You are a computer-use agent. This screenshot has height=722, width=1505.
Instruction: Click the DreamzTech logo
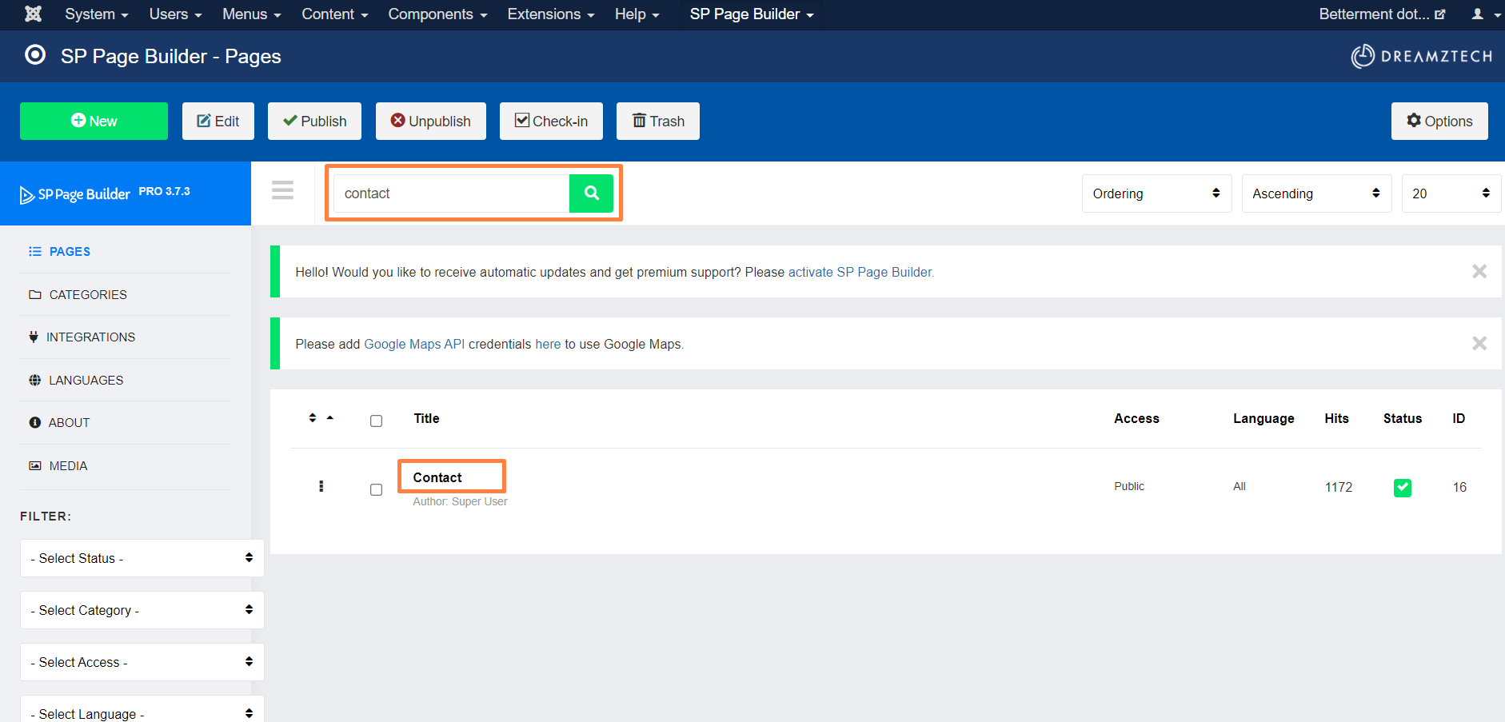1422,56
